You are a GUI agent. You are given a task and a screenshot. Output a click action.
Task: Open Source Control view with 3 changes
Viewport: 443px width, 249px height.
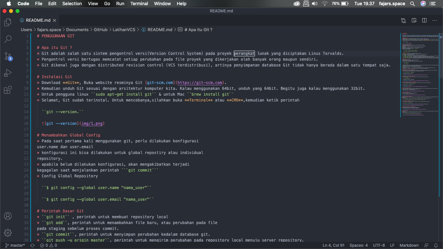(x=8, y=56)
